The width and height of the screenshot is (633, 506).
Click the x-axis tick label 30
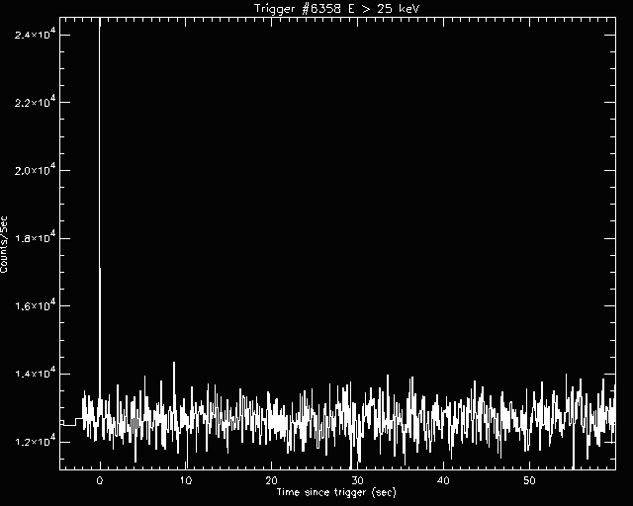pyautogui.click(x=357, y=480)
